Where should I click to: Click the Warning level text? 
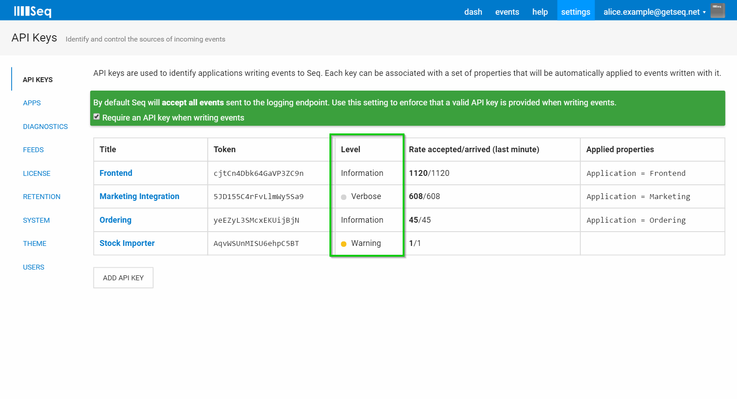point(366,243)
